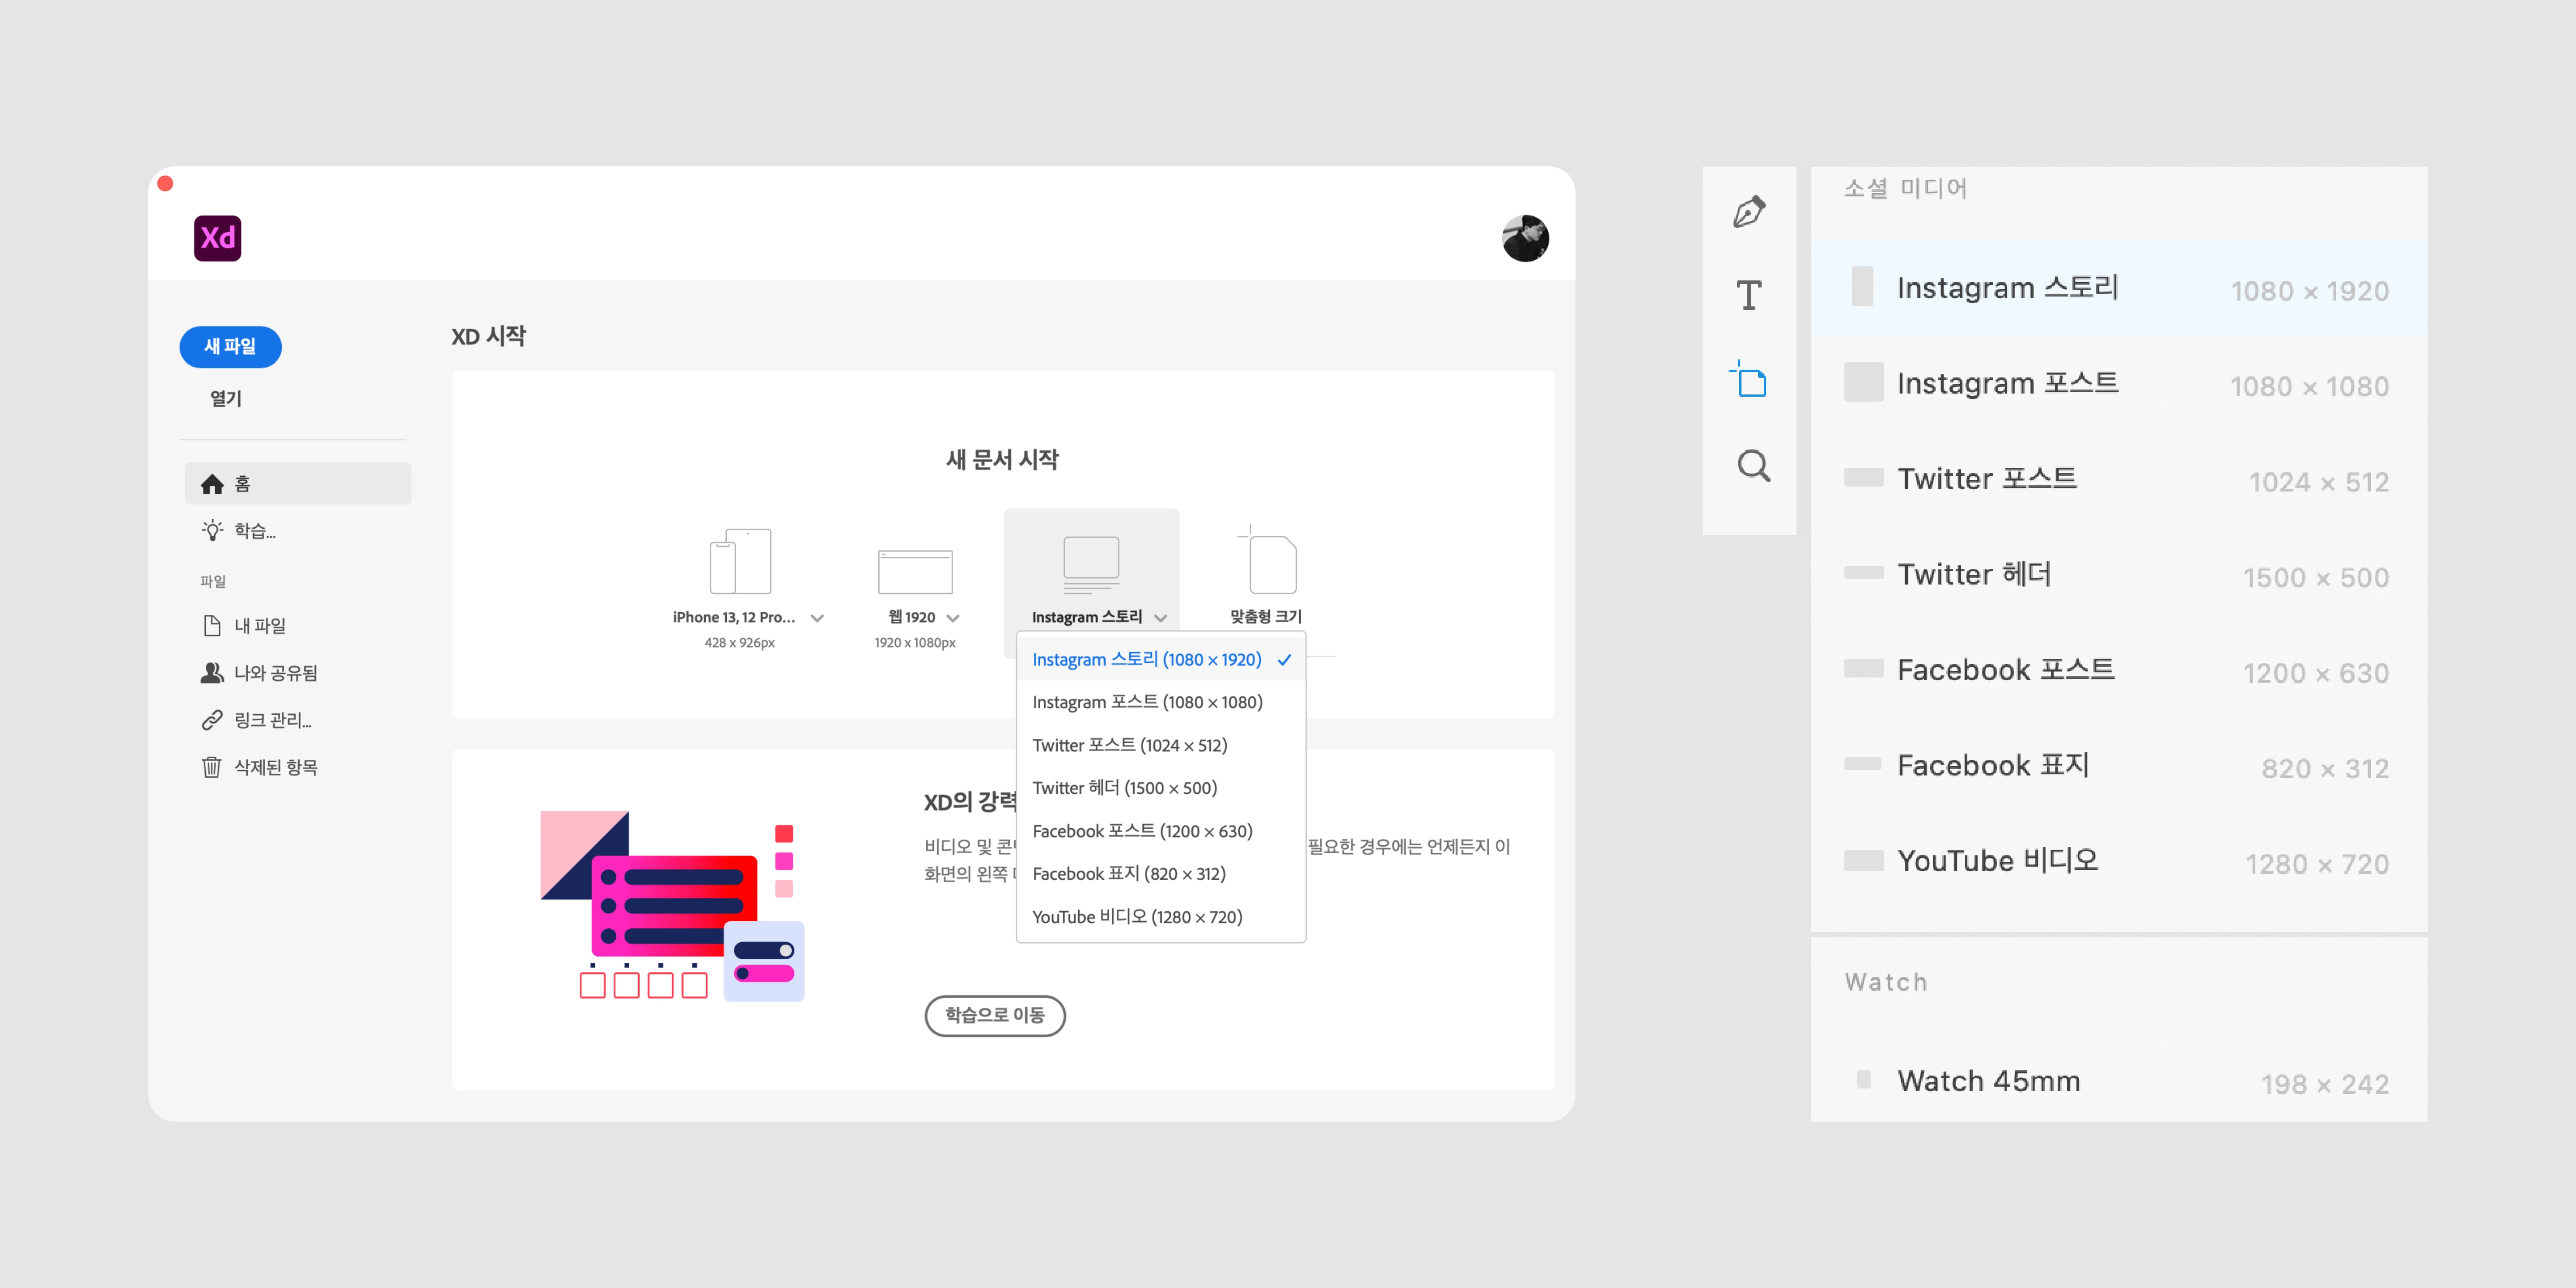Image resolution: width=2576 pixels, height=1288 pixels.
Task: Select the Pen tool
Action: pos(1749,212)
